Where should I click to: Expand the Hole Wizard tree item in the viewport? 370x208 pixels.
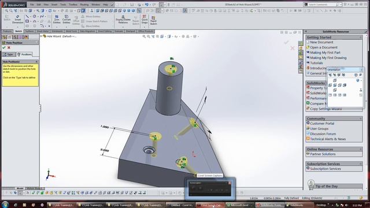41,36
